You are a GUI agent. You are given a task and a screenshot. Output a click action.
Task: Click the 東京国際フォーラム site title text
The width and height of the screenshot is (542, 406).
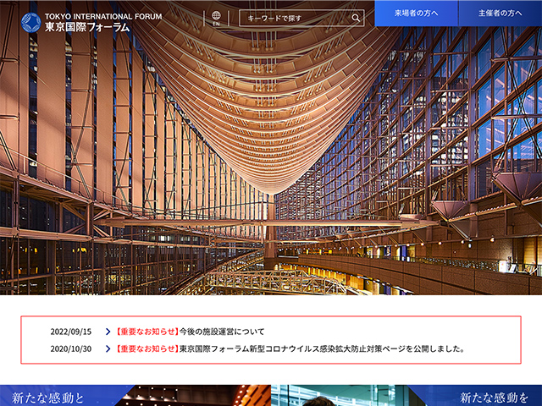coord(87,27)
